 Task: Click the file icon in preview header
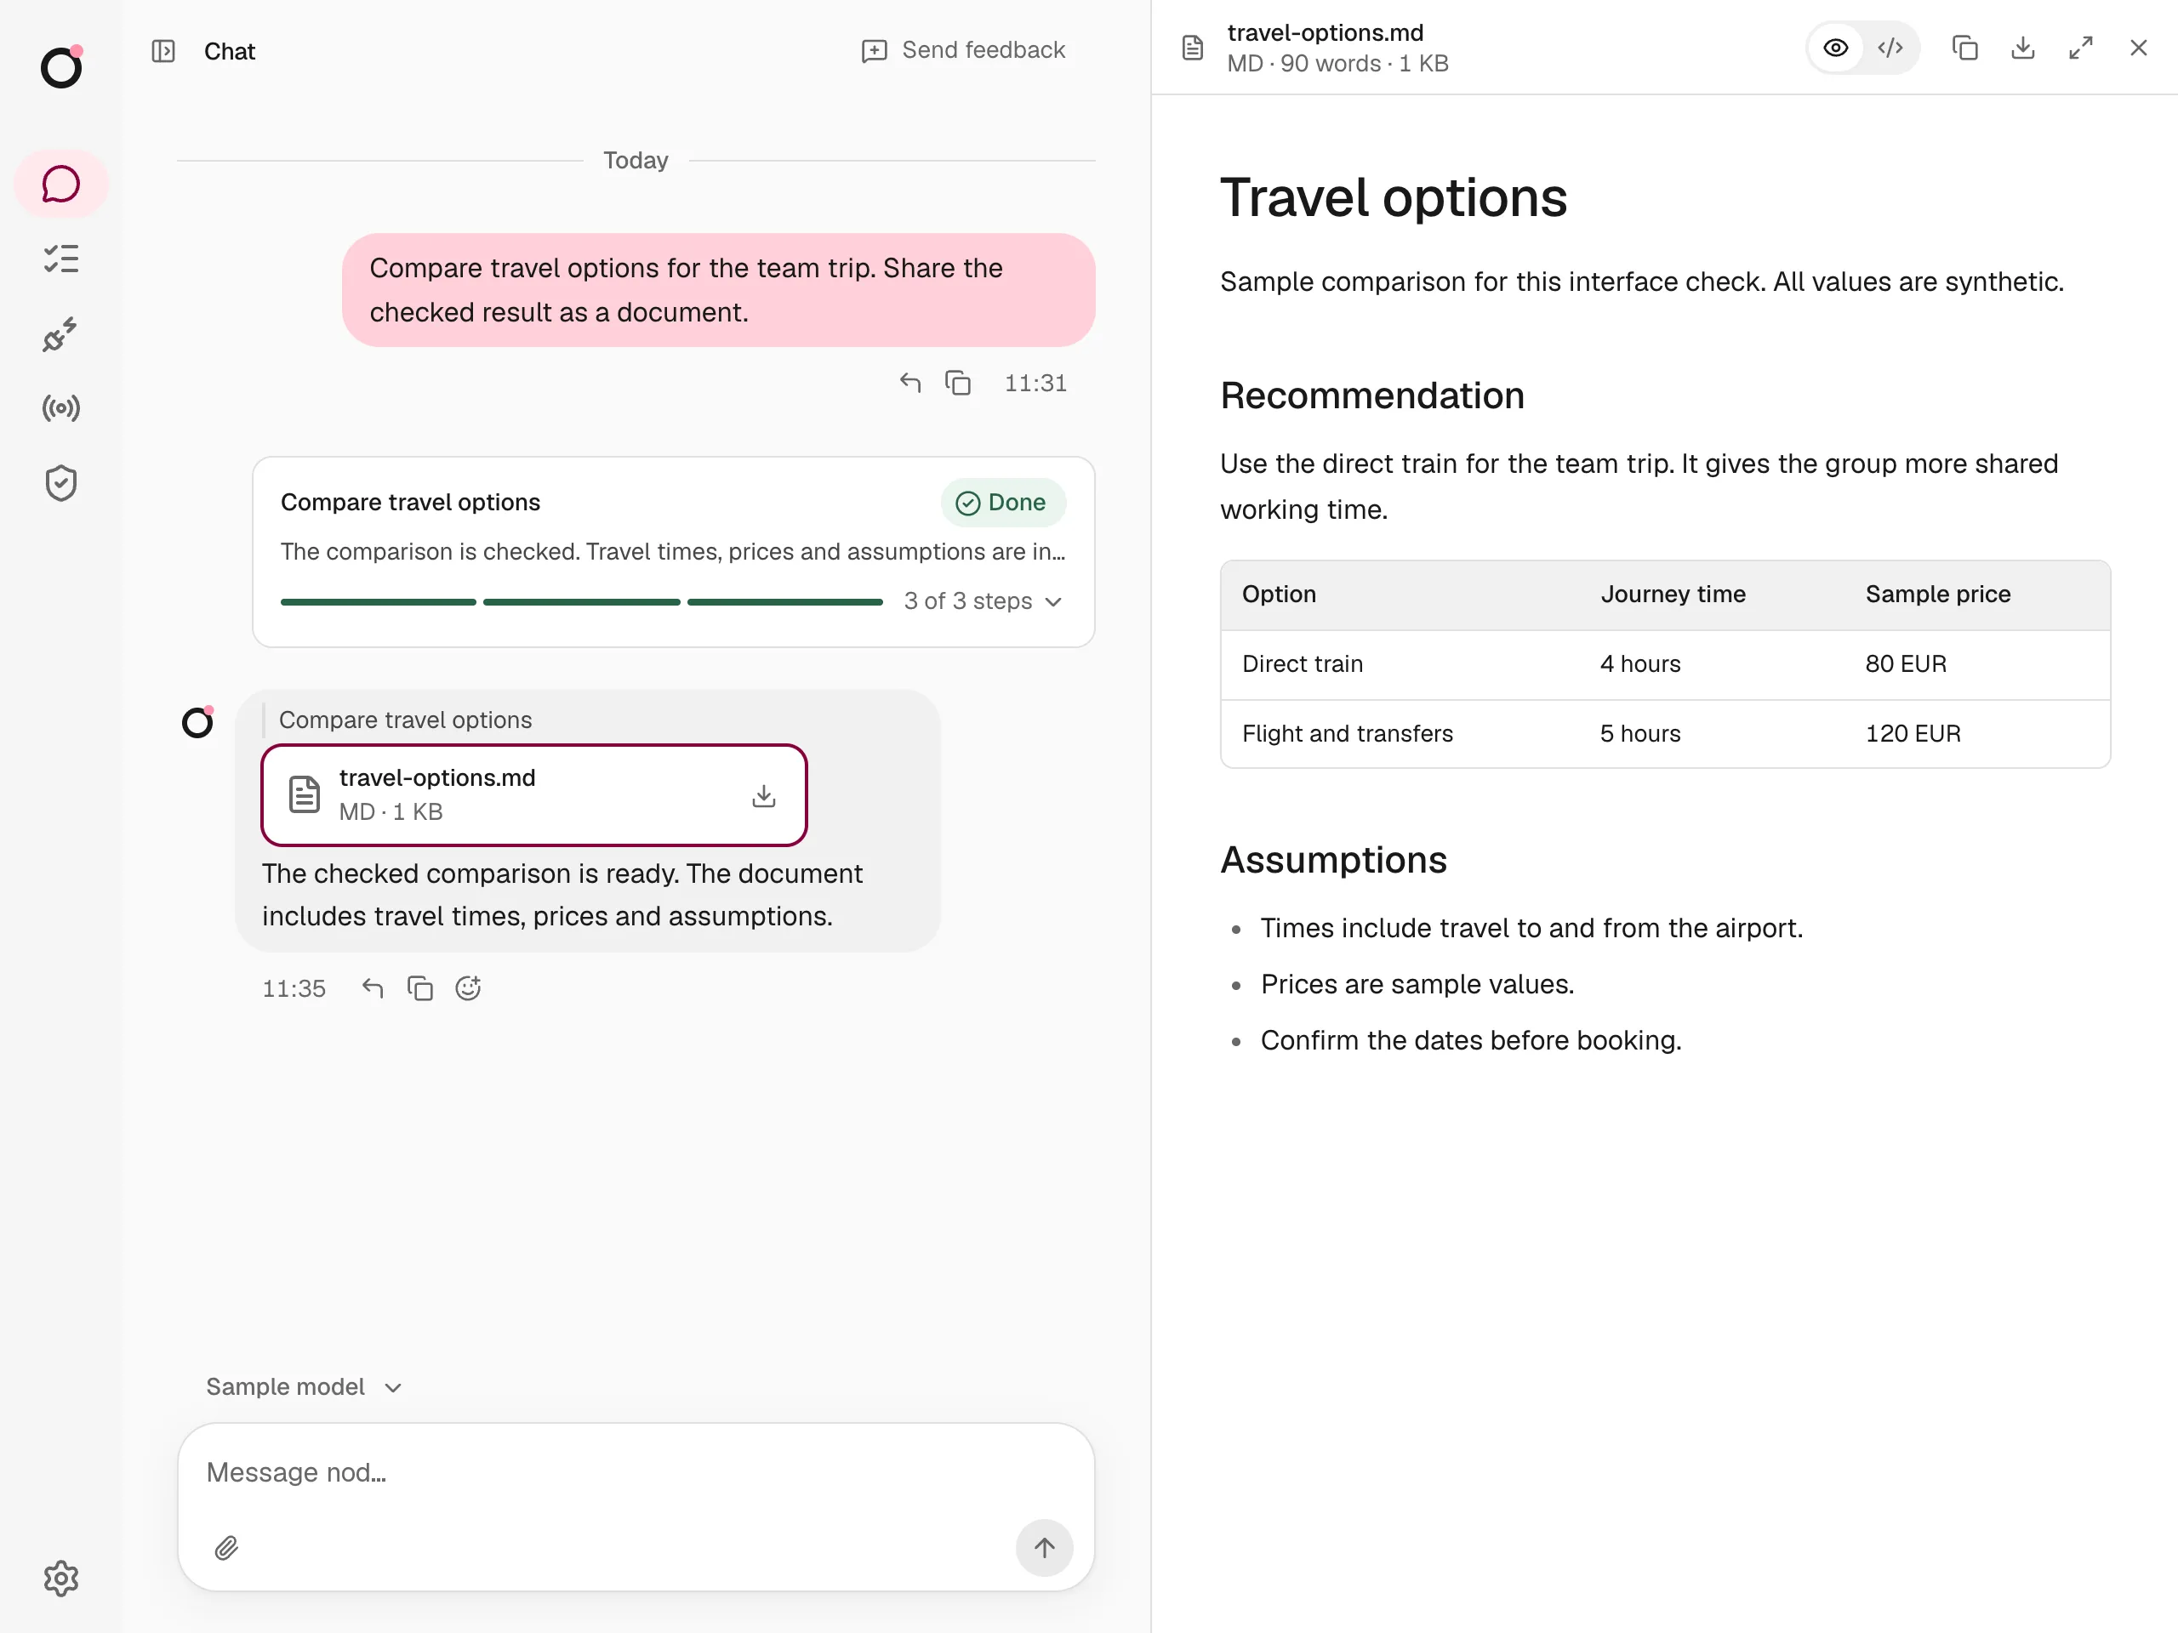[x=1193, y=48]
